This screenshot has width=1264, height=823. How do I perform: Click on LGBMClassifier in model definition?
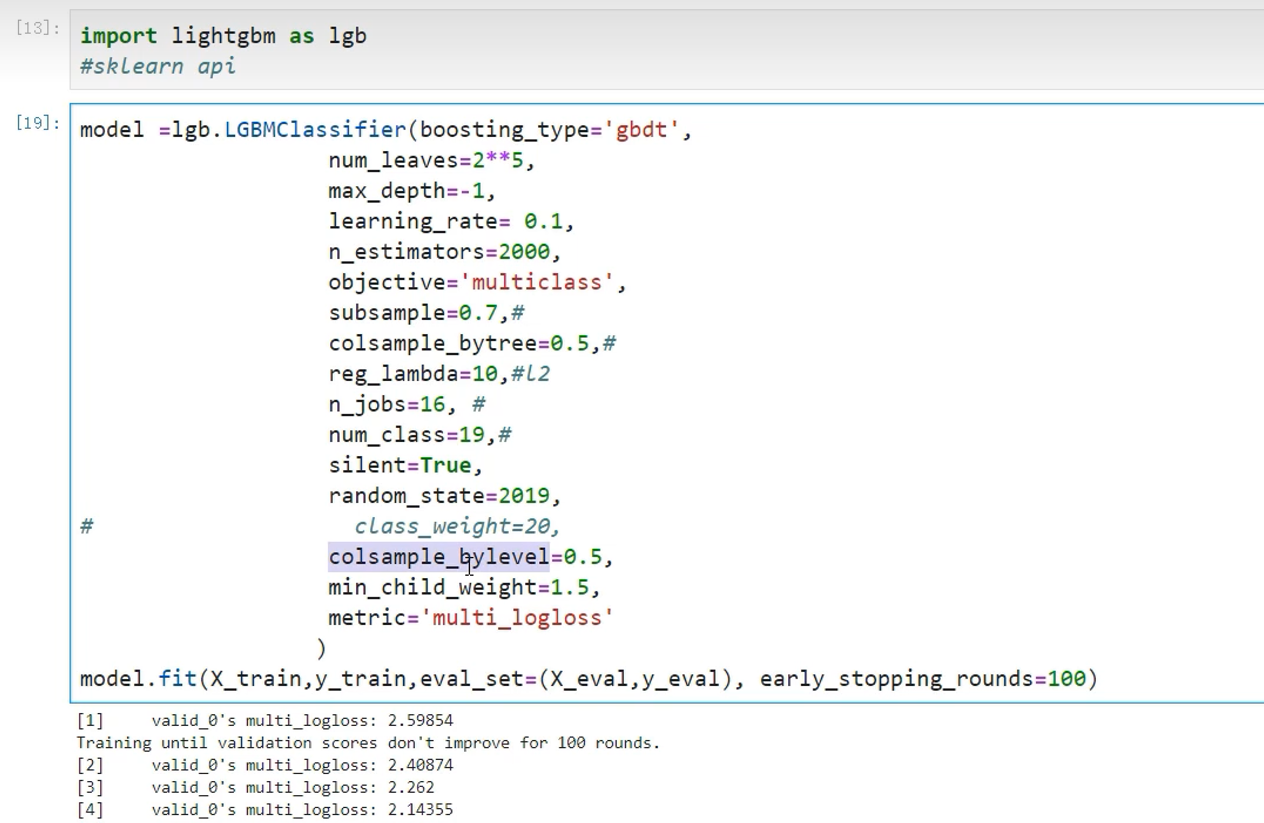[315, 130]
